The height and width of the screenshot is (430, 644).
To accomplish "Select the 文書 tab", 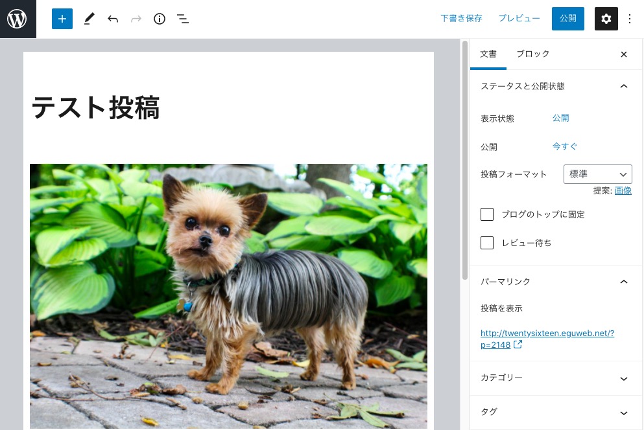I will pyautogui.click(x=488, y=54).
